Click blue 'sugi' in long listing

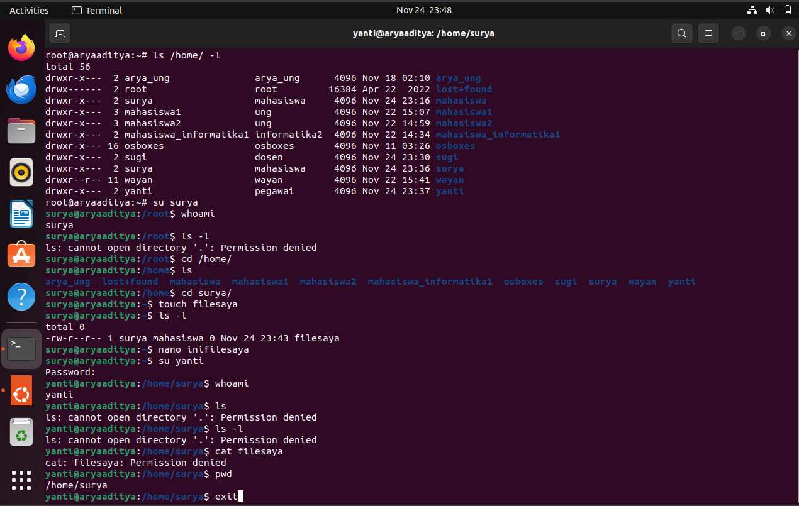point(447,157)
